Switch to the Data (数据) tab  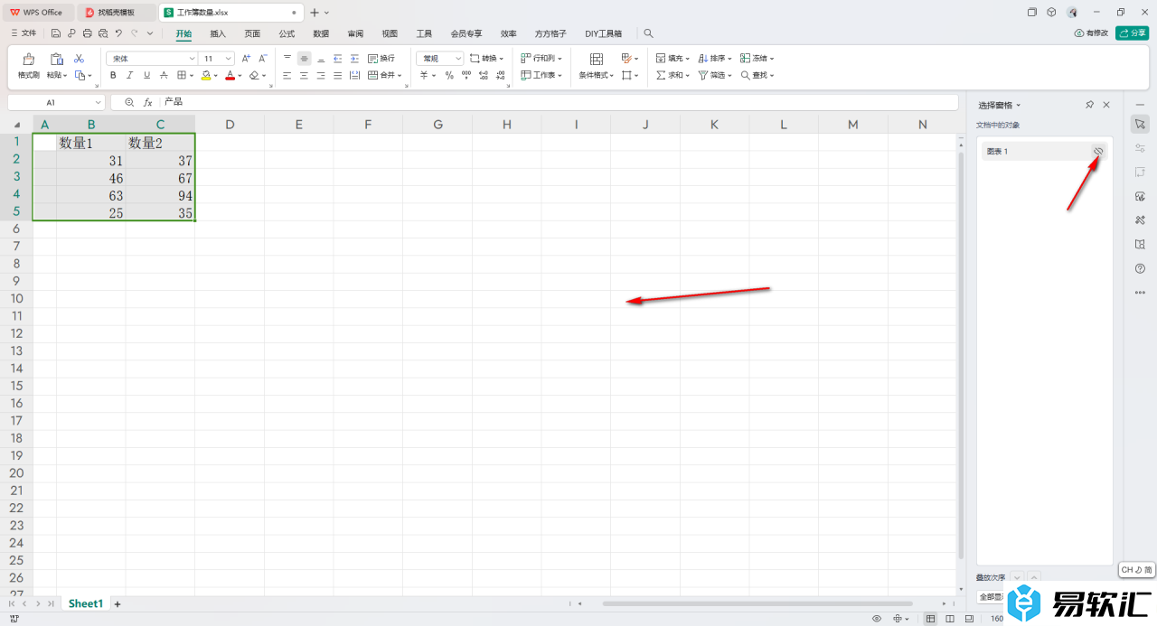tap(321, 33)
